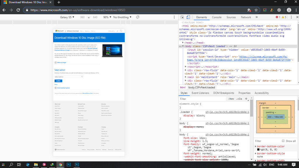Enable the Show all checkbox
299x168 pixels.
pos(283,141)
